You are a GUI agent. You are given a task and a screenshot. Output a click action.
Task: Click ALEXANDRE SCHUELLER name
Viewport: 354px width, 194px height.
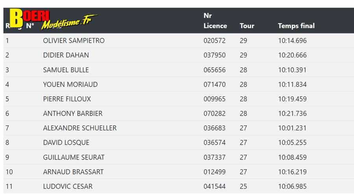point(80,128)
